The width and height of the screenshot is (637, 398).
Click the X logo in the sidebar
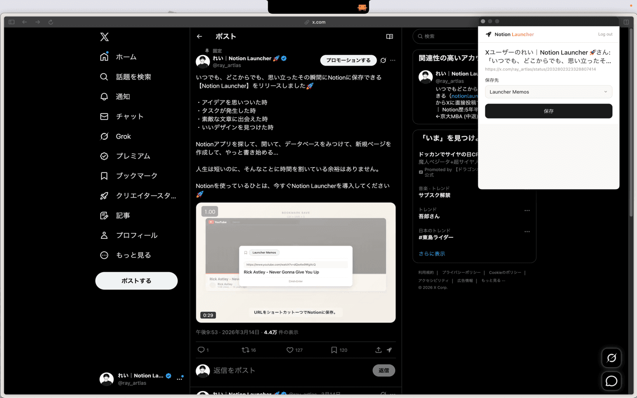[x=104, y=37]
